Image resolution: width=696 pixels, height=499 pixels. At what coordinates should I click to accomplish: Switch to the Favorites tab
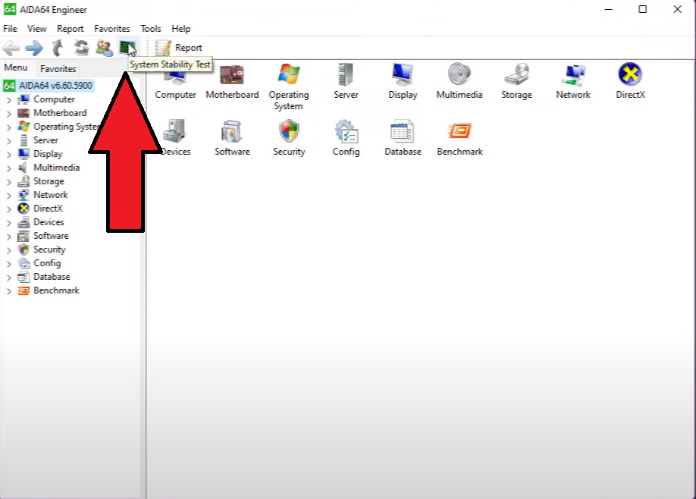coord(58,69)
